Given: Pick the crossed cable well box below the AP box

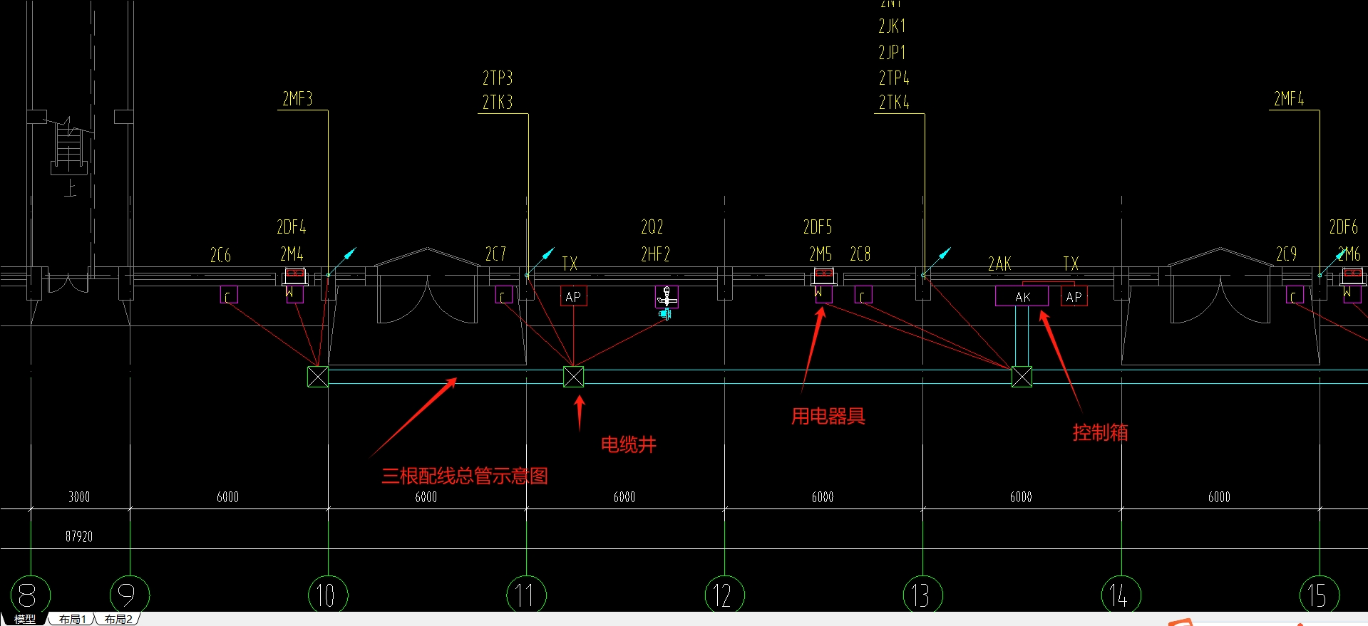Looking at the screenshot, I should [574, 377].
